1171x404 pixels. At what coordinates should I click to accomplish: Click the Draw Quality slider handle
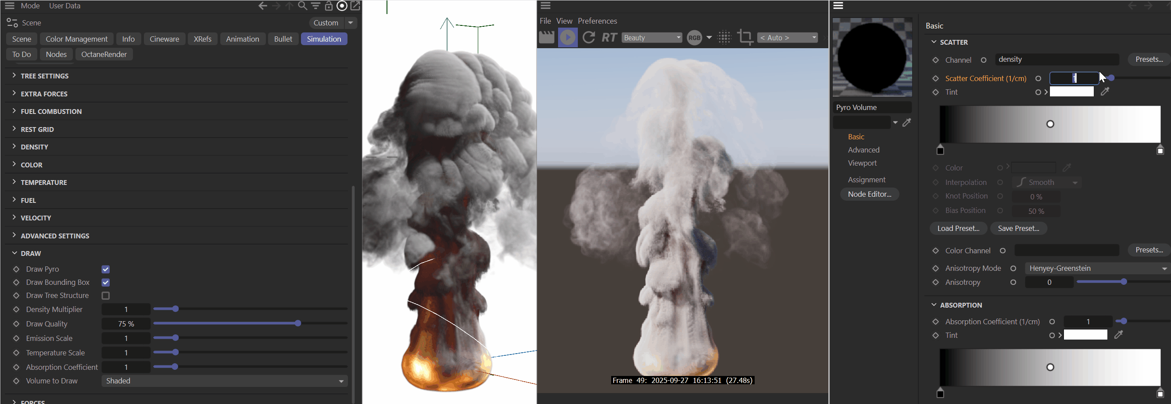(x=298, y=323)
